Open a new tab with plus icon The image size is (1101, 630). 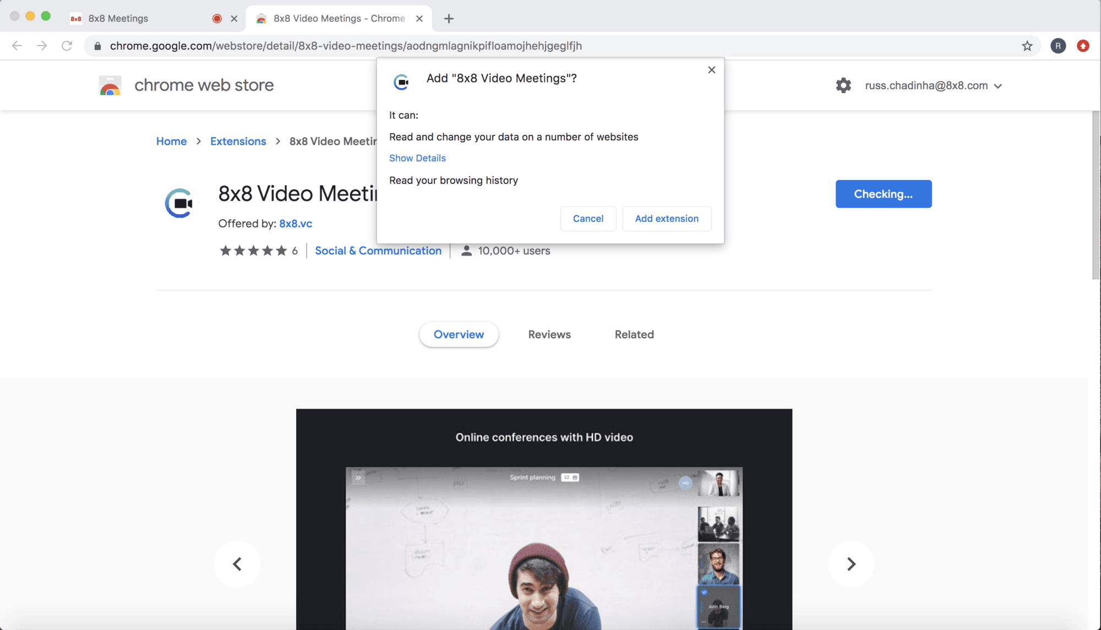point(449,19)
